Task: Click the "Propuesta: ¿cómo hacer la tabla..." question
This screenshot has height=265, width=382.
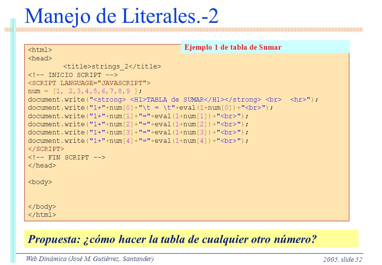Action: (172, 239)
